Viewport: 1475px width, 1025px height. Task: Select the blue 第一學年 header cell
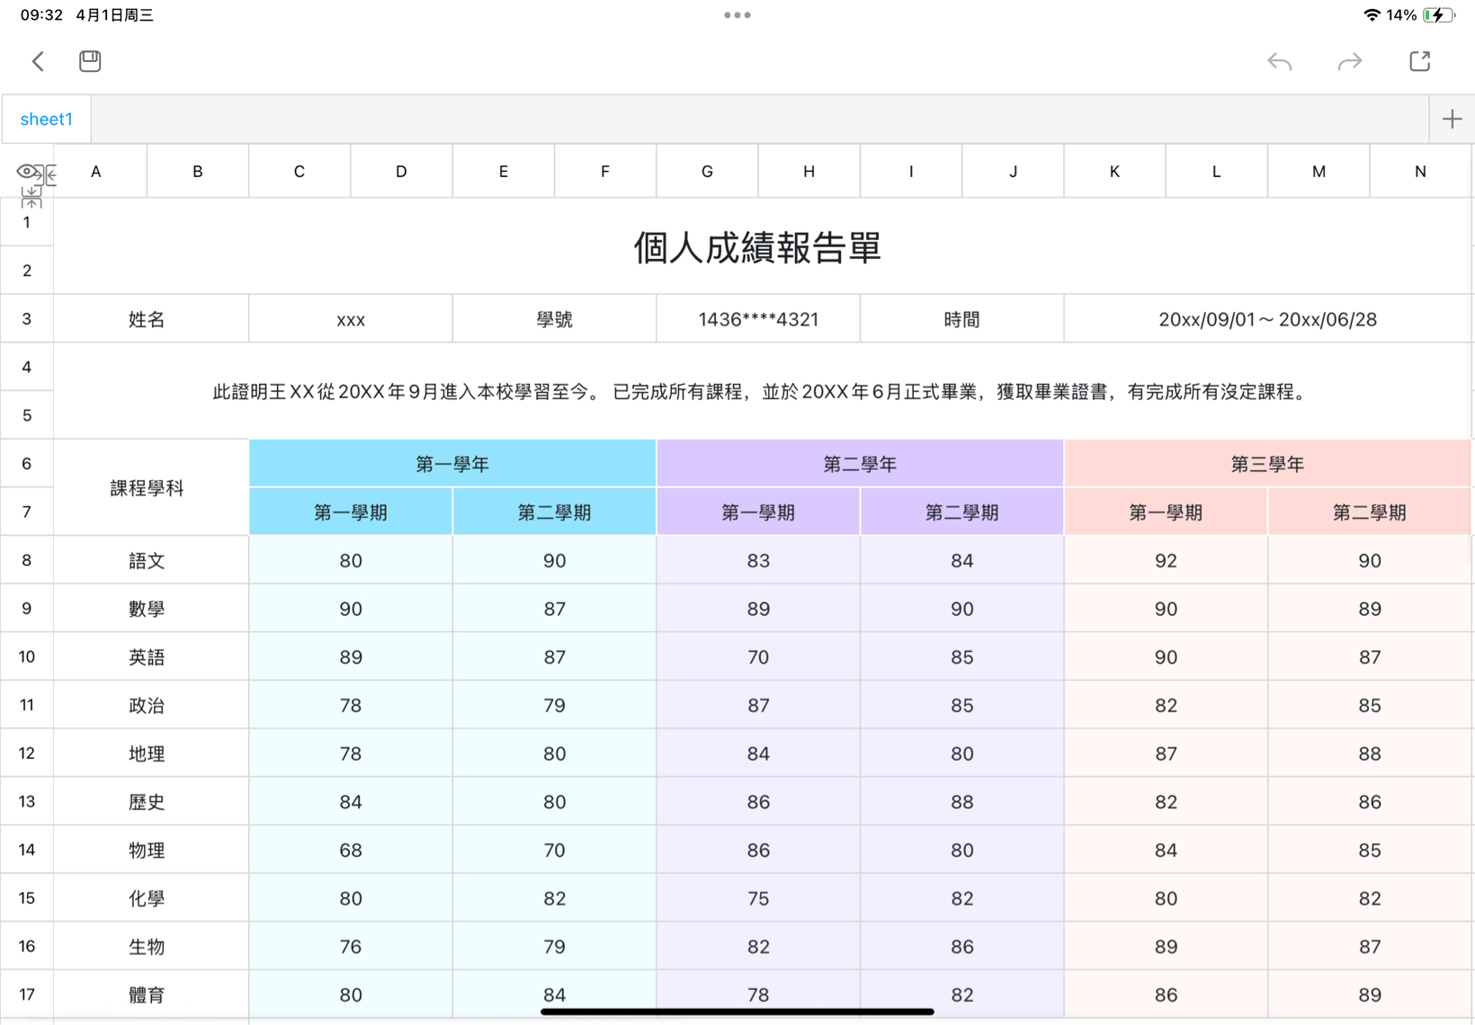pyautogui.click(x=452, y=464)
